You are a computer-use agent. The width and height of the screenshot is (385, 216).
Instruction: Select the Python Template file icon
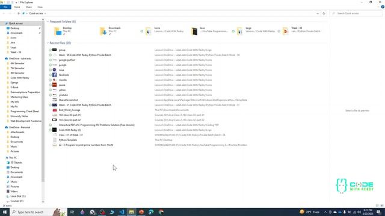click(x=55, y=140)
